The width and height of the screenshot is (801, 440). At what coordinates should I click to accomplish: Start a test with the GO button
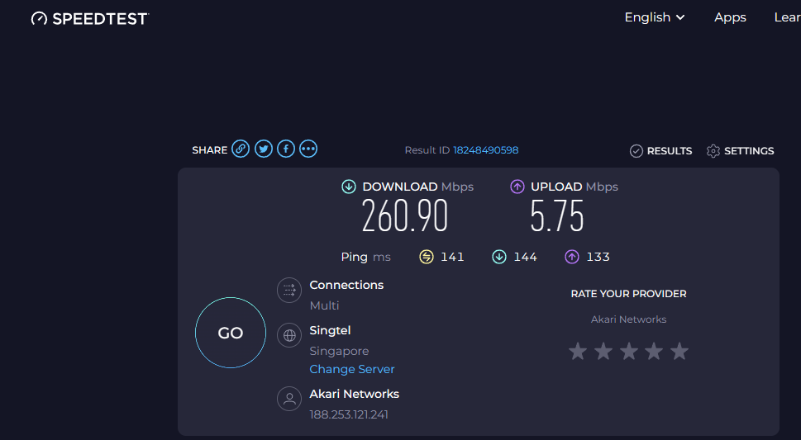click(x=231, y=333)
